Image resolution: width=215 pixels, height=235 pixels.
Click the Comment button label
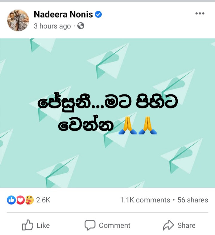115,225
